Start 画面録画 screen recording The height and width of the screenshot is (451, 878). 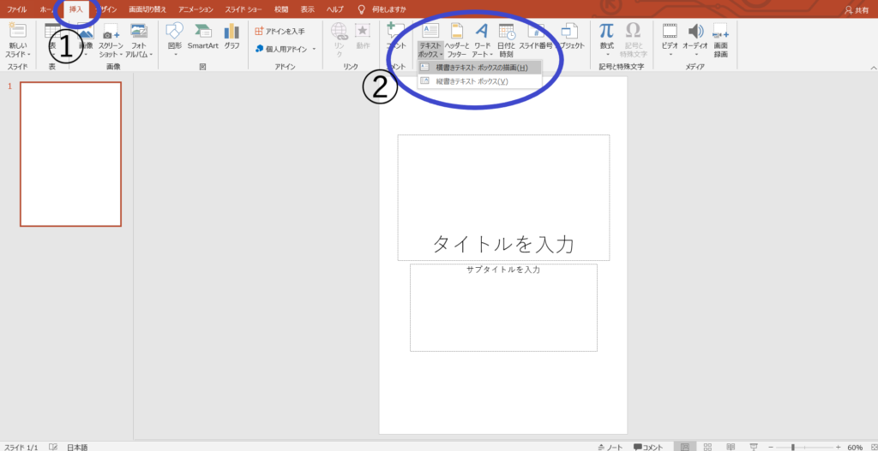point(720,41)
